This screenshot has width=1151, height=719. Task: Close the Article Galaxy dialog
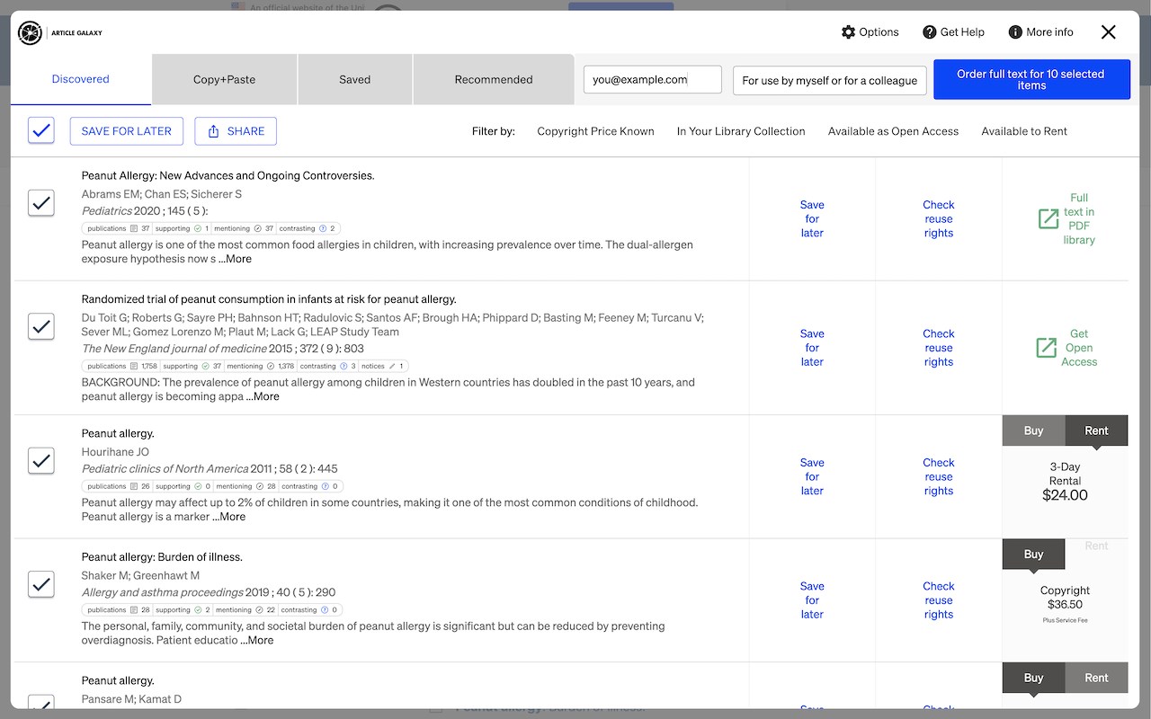coord(1109,32)
